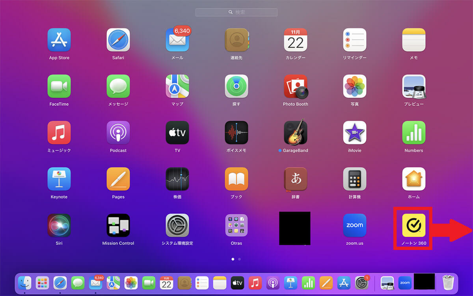This screenshot has width=473, height=296.
Task: Select the first Launchpad page dot
Action: 233,259
